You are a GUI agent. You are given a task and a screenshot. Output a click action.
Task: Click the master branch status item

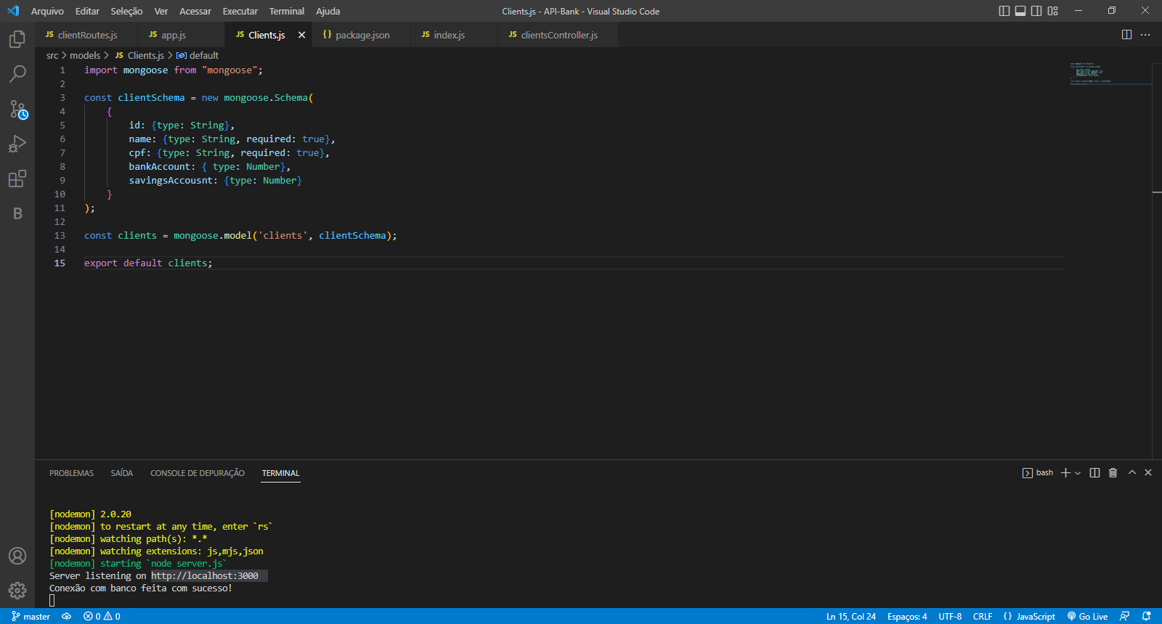coord(31,616)
